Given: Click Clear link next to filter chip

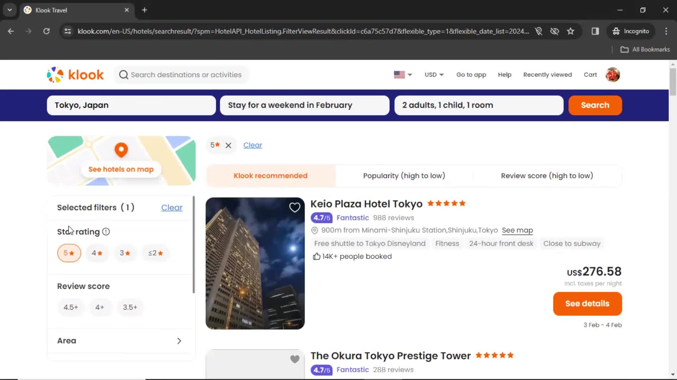Looking at the screenshot, I should (252, 145).
